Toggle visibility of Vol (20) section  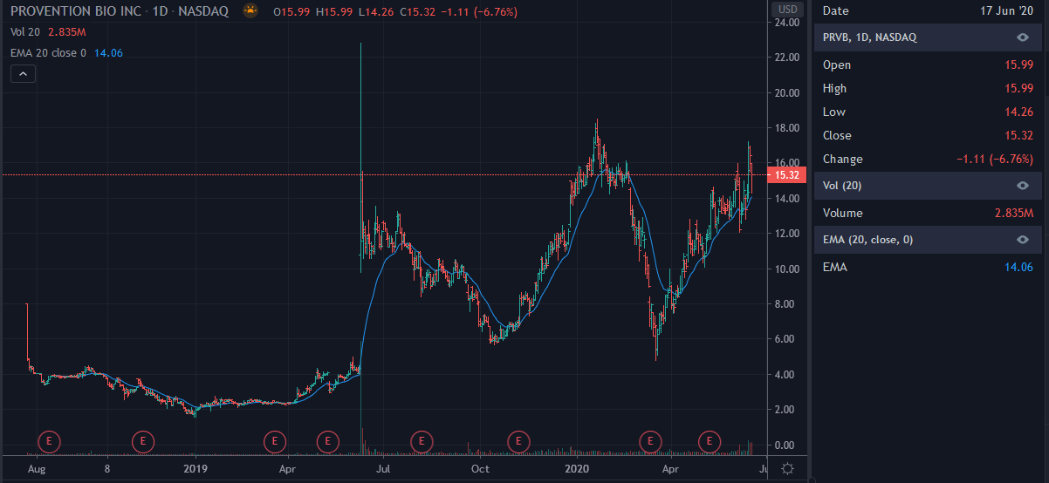[1023, 186]
